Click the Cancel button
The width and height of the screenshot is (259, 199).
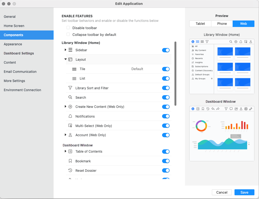click(x=222, y=192)
